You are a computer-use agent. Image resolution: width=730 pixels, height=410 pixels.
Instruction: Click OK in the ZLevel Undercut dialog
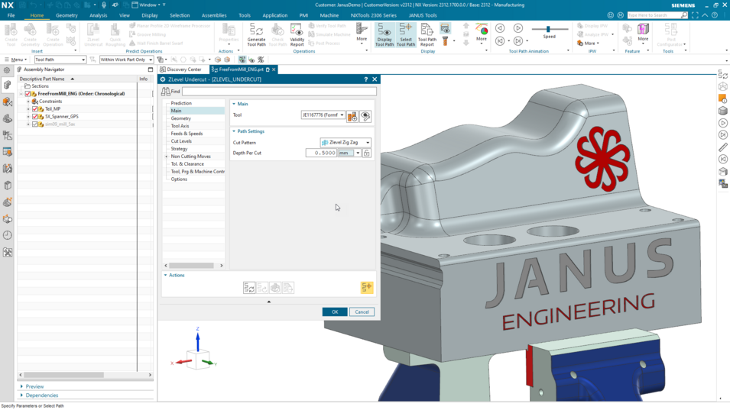click(335, 312)
